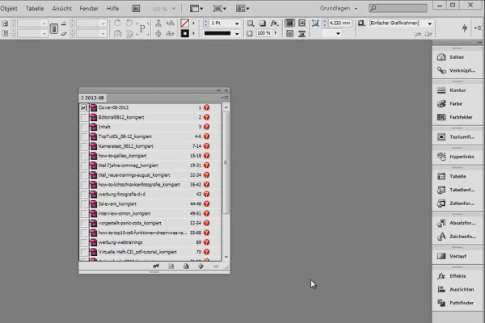Open the Ansicht menu
This screenshot has height=323, width=485.
point(62,9)
